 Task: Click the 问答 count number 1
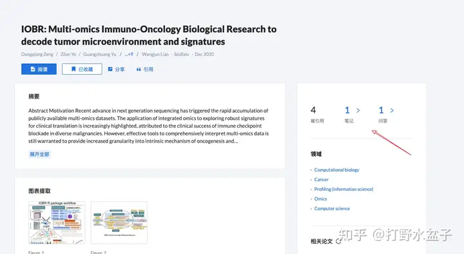point(381,110)
